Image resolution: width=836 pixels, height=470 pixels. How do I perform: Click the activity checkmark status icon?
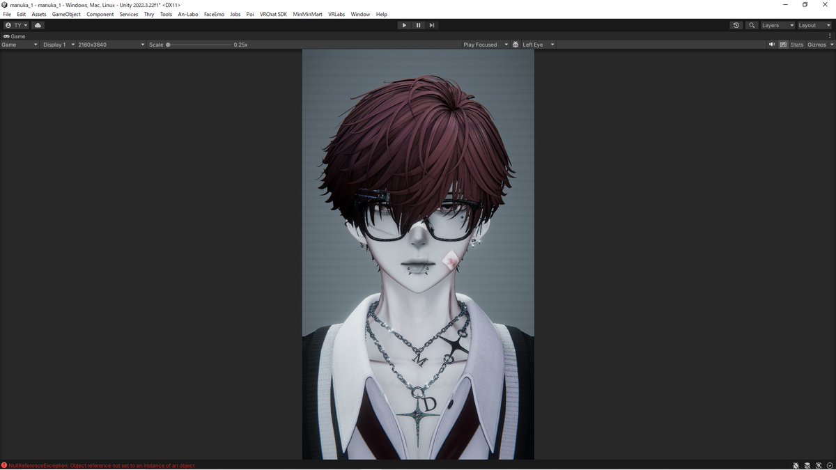pyautogui.click(x=830, y=465)
